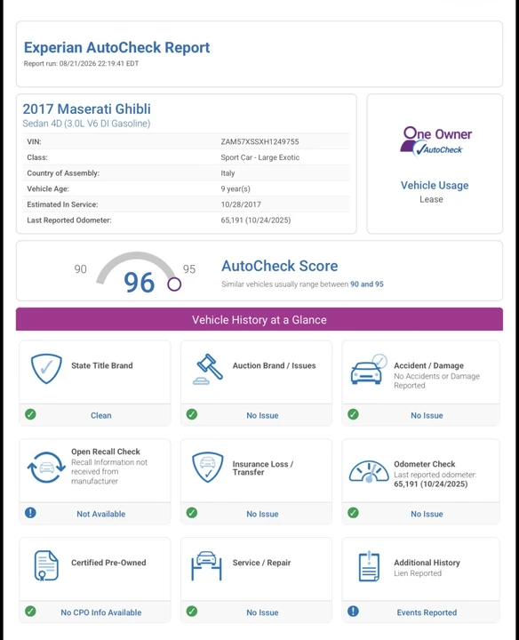
Task: Click the Additional History clipboard icon
Action: tap(369, 566)
